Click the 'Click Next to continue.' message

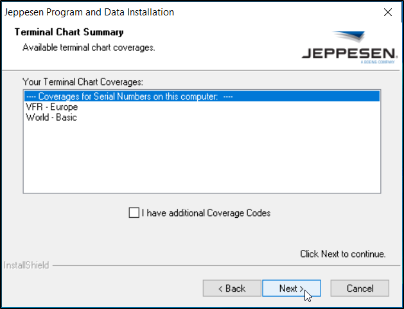(x=342, y=254)
